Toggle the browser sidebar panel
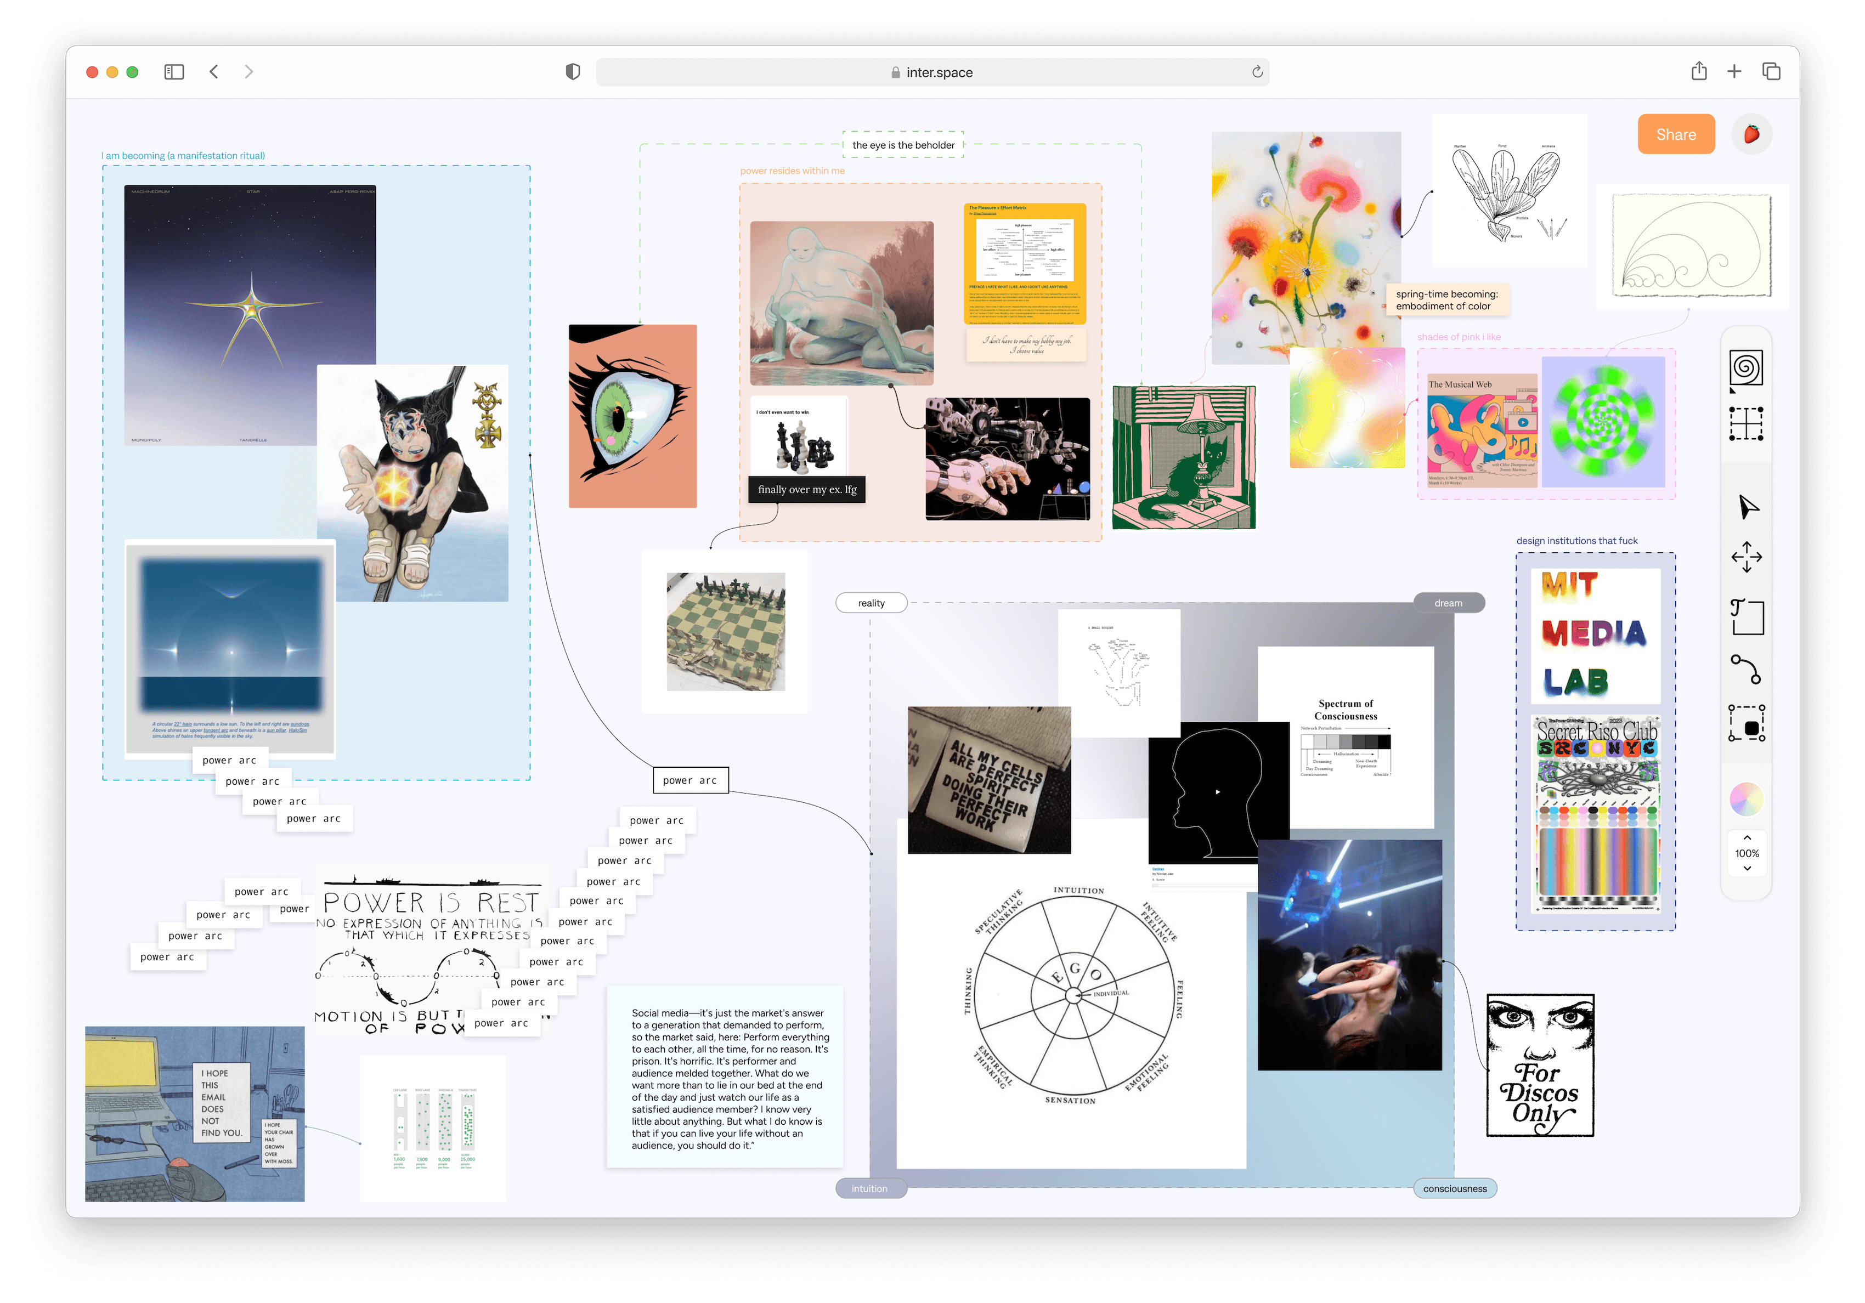This screenshot has height=1303, width=1865. (x=174, y=72)
